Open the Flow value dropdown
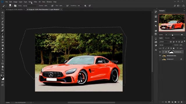This screenshot has height=104, width=186. coord(64,6)
